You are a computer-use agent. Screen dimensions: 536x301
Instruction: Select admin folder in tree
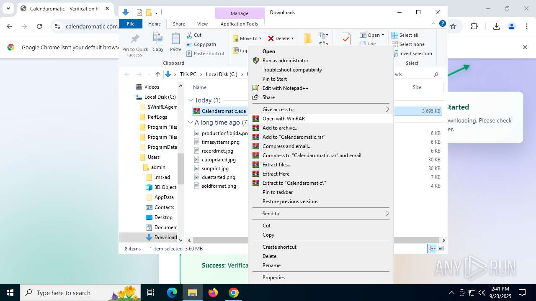tap(154, 167)
